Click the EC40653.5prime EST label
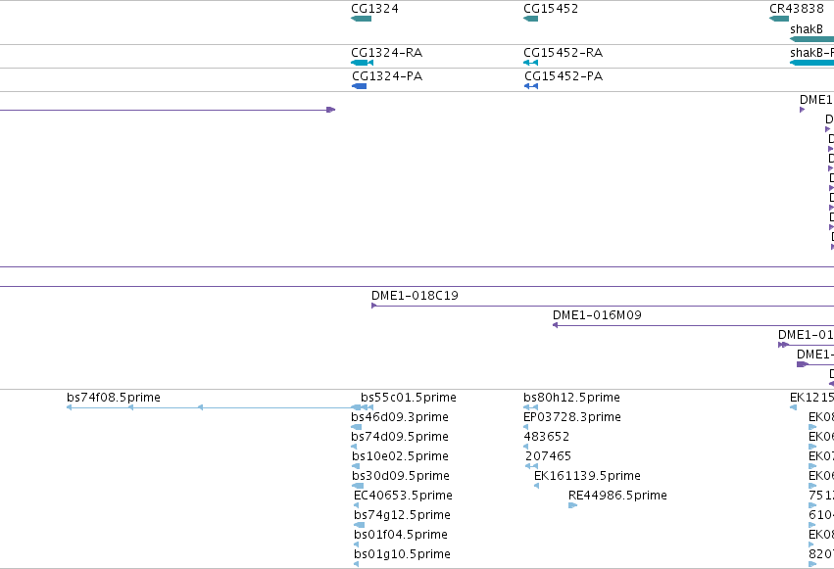Image resolution: width=834 pixels, height=569 pixels. 403,496
